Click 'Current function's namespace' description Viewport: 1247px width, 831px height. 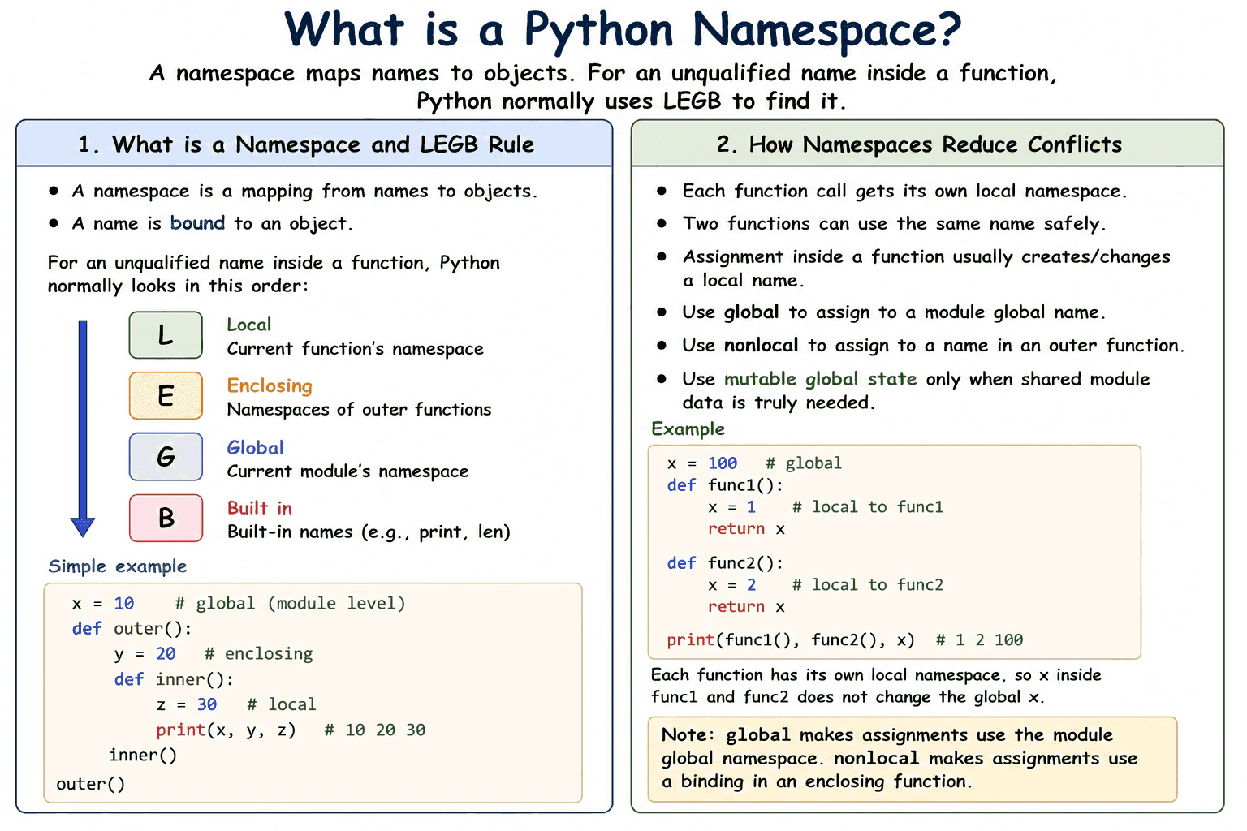point(355,349)
